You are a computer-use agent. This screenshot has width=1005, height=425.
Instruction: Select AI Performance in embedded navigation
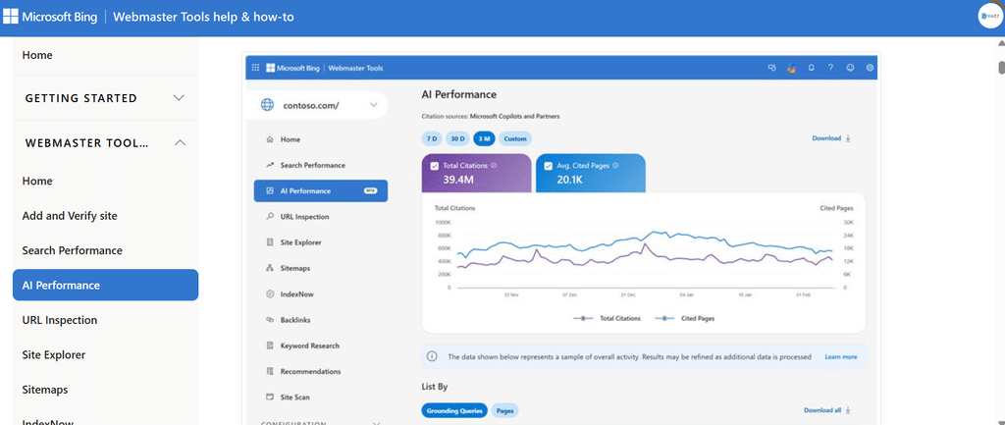coord(321,190)
